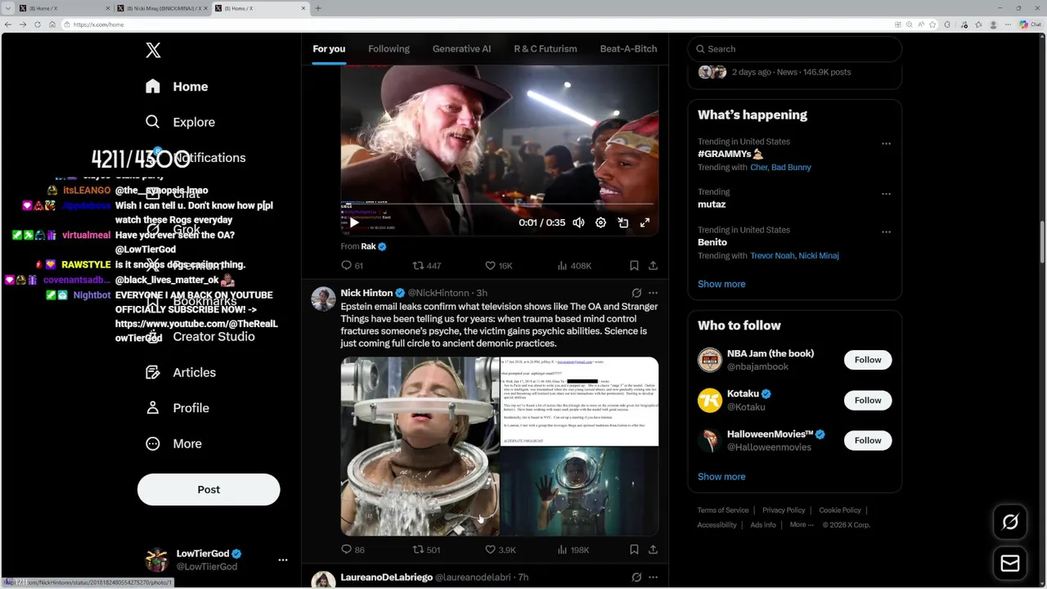Open more options on Nick Hinton's post

pos(653,293)
